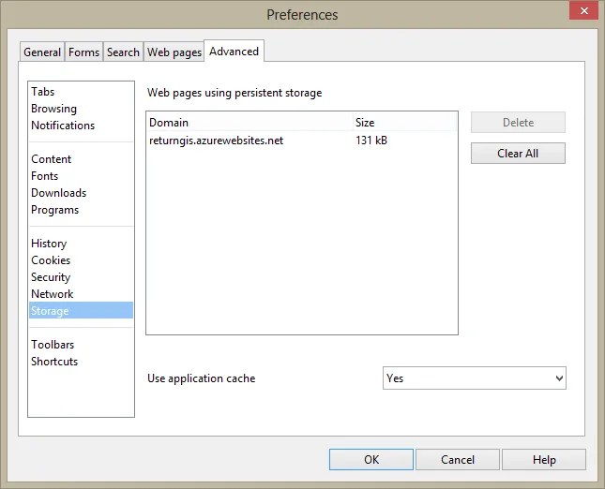The image size is (605, 489).
Task: Select the Search tab
Action: (x=123, y=52)
